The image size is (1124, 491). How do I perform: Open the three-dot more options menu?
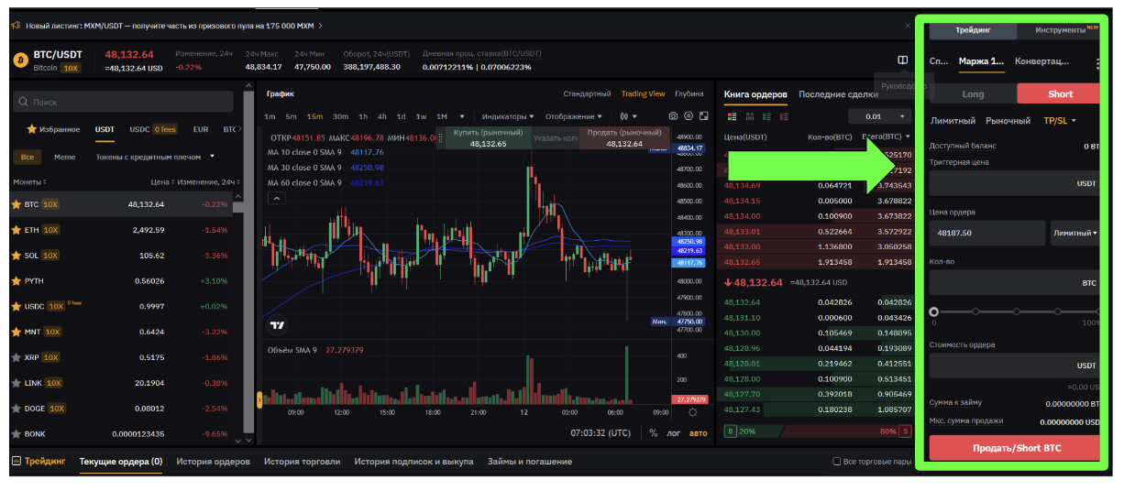pos(1097,63)
